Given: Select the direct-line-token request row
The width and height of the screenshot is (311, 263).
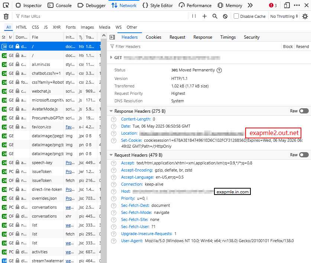Looking at the screenshot, I should [51, 189].
